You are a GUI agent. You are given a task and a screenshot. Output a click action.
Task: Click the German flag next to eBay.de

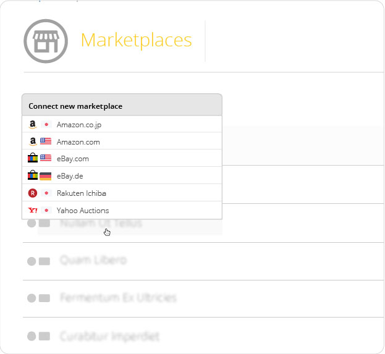pos(46,176)
